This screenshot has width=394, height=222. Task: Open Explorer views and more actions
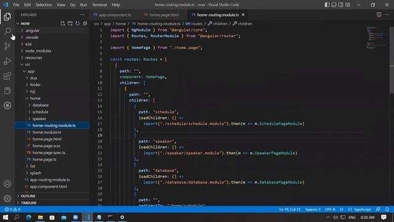point(82,15)
